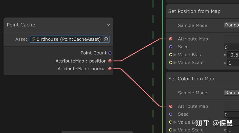Click the AttributeMap normal output port

pos(110,69)
